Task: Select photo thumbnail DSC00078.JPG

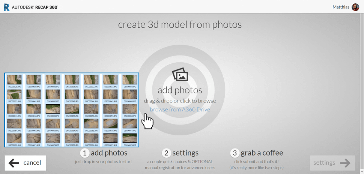Action: pyautogui.click(x=130, y=138)
